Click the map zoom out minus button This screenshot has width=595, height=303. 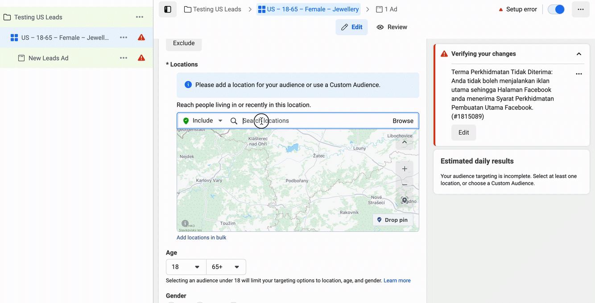click(405, 185)
